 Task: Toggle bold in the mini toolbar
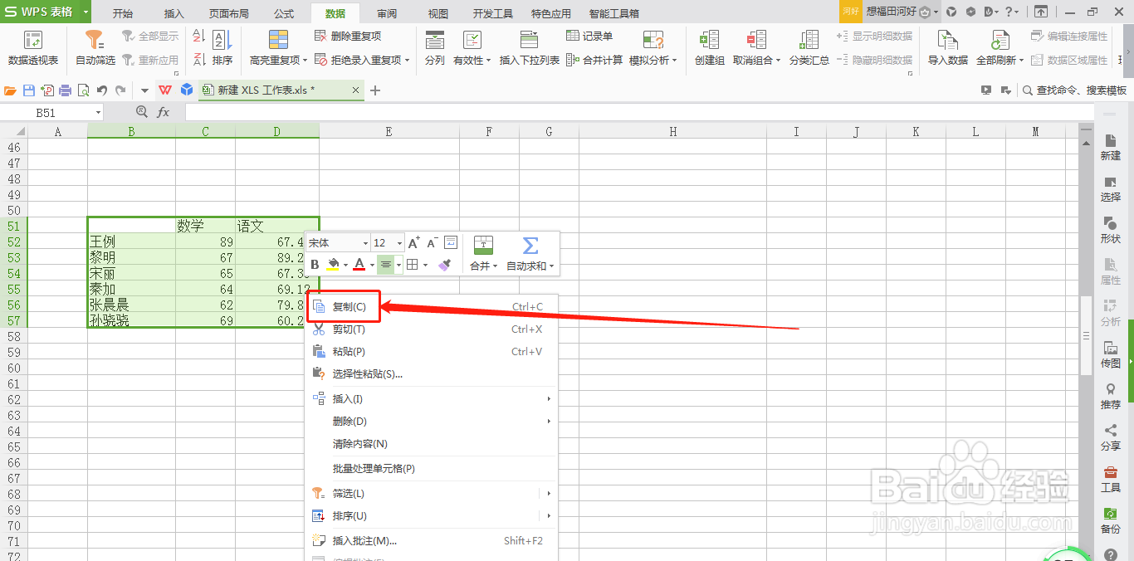click(x=315, y=265)
